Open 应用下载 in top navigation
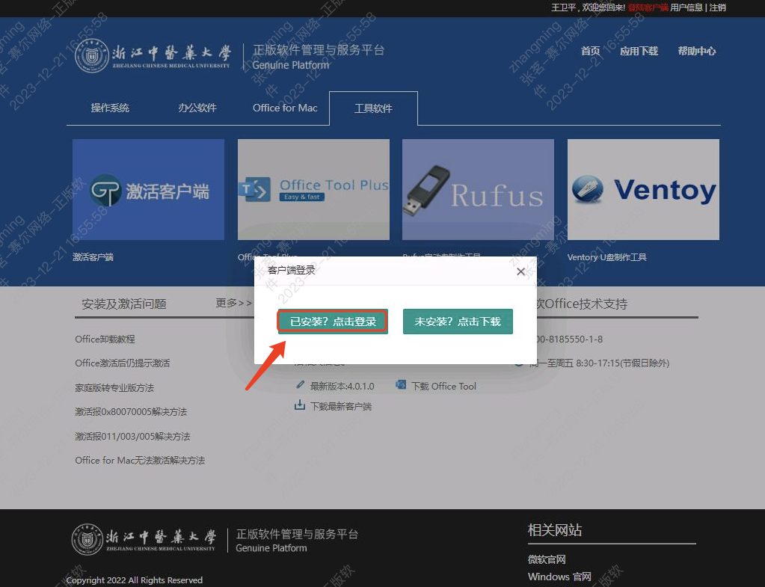This screenshot has height=587, width=765. pyautogui.click(x=639, y=51)
